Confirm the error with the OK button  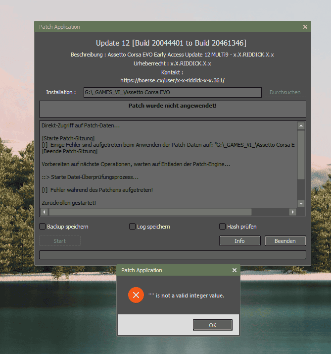point(212,325)
